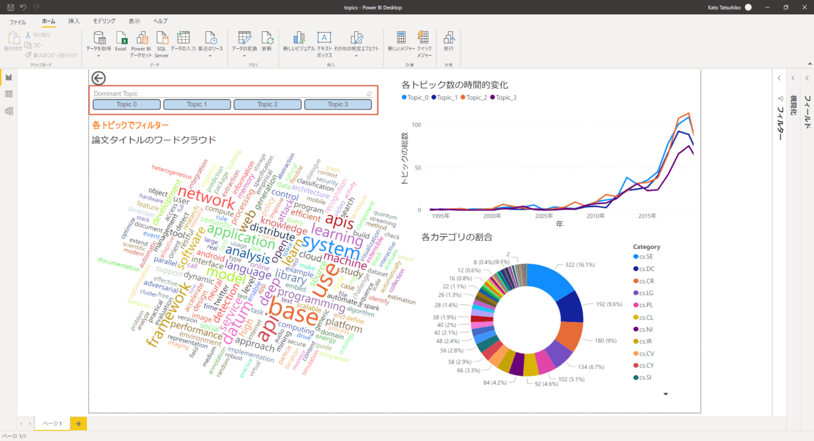814x441 pixels.
Task: Open the 挿入 ribbon tab
Action: click(x=75, y=22)
